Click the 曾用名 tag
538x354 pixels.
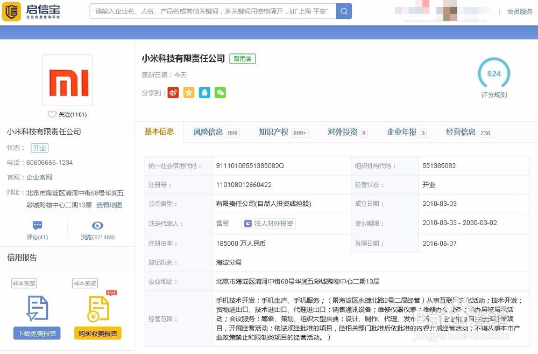(x=243, y=59)
